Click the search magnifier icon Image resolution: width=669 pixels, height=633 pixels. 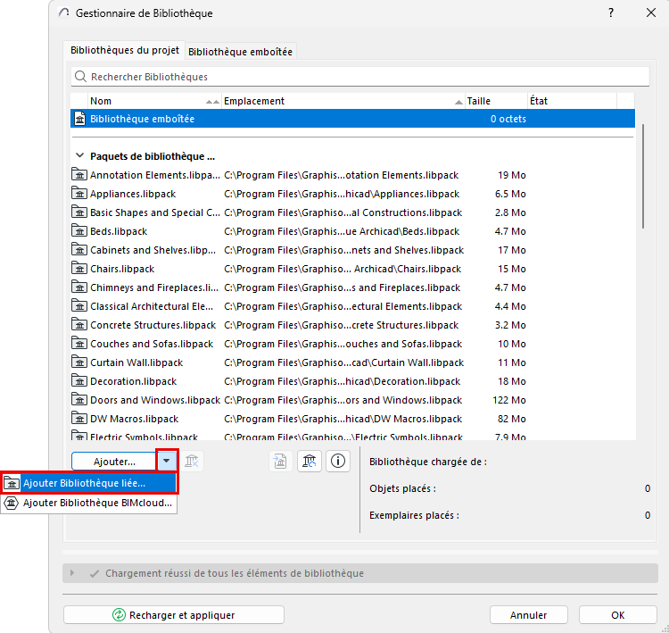click(x=80, y=77)
